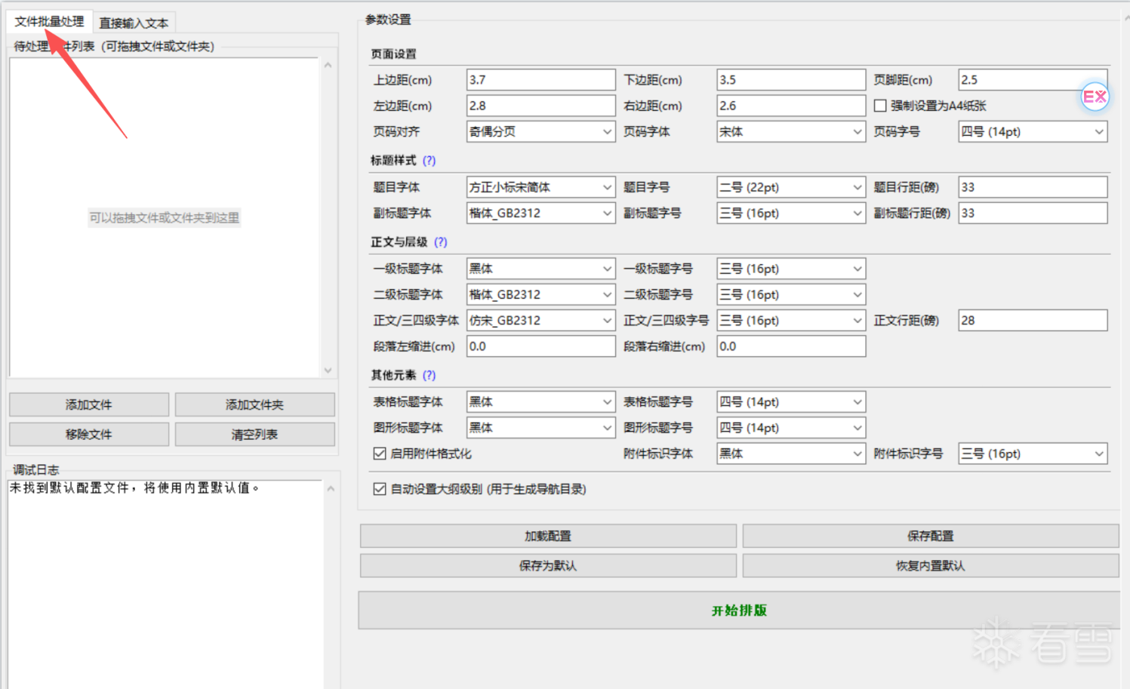Open the 附件标识字号 dropdown
Screen dimensions: 1130x689
(1032, 454)
